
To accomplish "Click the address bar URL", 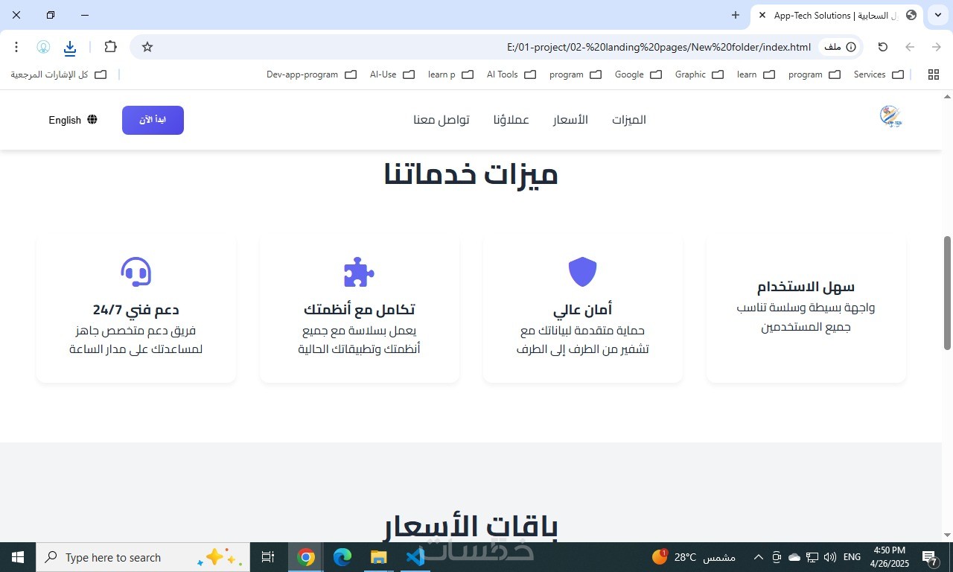I will pos(658,47).
